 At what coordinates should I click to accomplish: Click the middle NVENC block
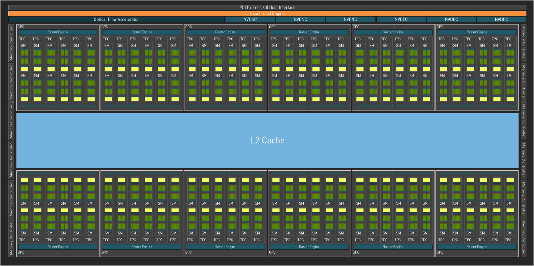pos(300,19)
